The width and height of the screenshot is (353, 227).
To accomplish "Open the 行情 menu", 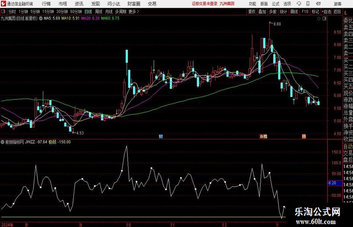I will [46, 4].
